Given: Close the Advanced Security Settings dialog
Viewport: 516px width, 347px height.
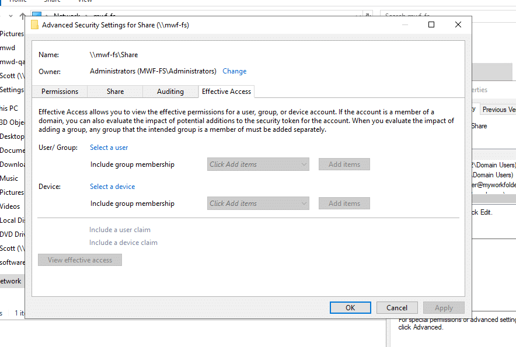Looking at the screenshot, I should [x=458, y=24].
